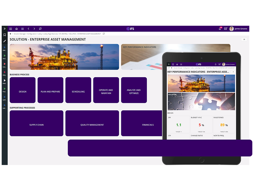Go to Home via house icon

click(16, 29)
